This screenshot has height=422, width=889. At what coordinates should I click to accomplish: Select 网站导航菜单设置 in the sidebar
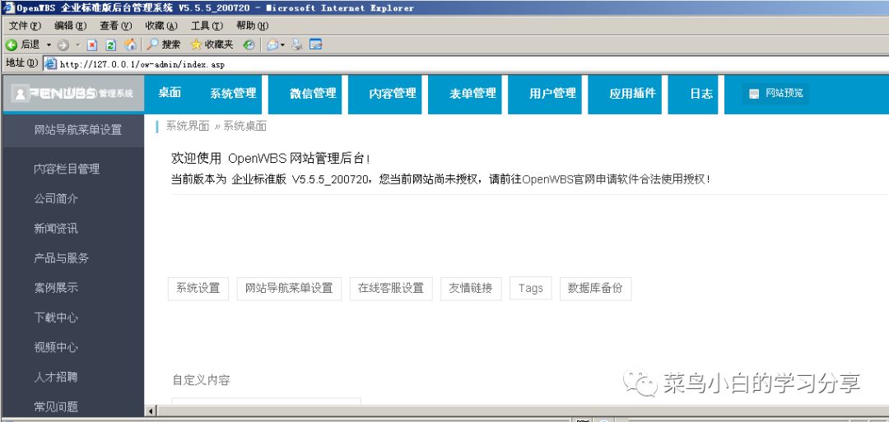click(x=74, y=130)
